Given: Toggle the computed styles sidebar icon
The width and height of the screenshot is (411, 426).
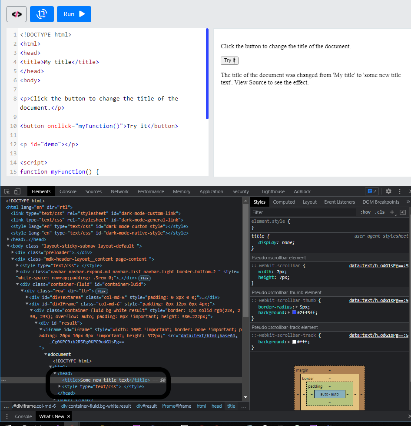Looking at the screenshot, I should click(x=403, y=212).
